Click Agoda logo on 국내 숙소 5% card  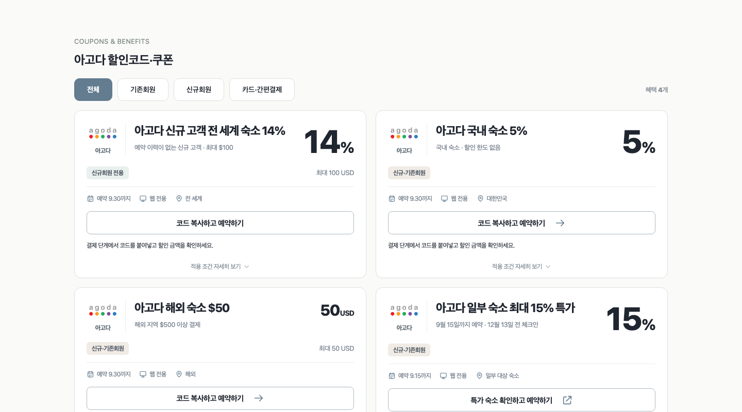(x=404, y=133)
